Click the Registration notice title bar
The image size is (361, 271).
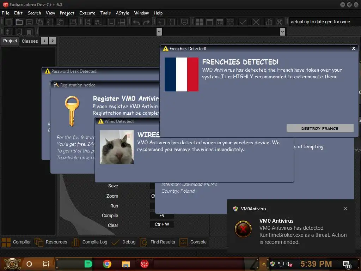105,85
